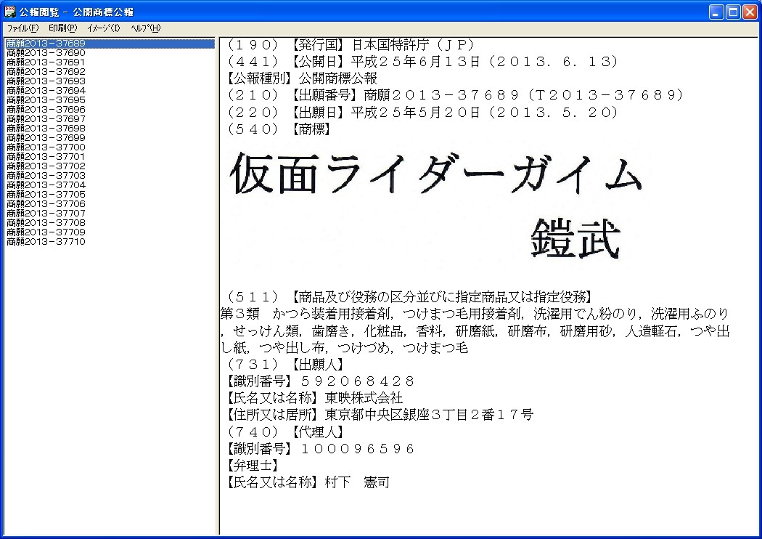
Task: Open the ヘルプ(H) menu
Action: (145, 28)
